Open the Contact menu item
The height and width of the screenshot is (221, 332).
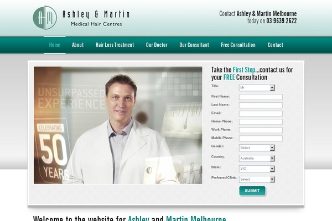coord(275,45)
